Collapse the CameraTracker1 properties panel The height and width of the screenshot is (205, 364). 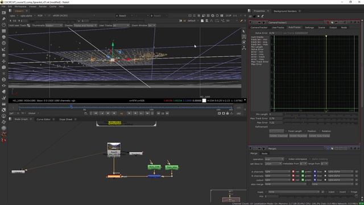(250, 23)
